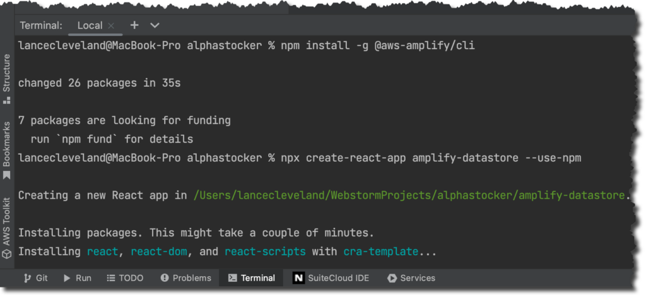Click the Bookmarks ribbon icon
Image resolution: width=646 pixels, height=295 pixels.
[6, 175]
